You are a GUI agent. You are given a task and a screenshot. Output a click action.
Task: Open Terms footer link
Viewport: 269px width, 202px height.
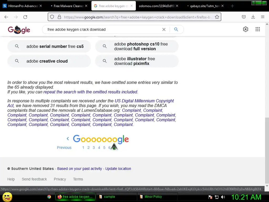tap(78, 179)
